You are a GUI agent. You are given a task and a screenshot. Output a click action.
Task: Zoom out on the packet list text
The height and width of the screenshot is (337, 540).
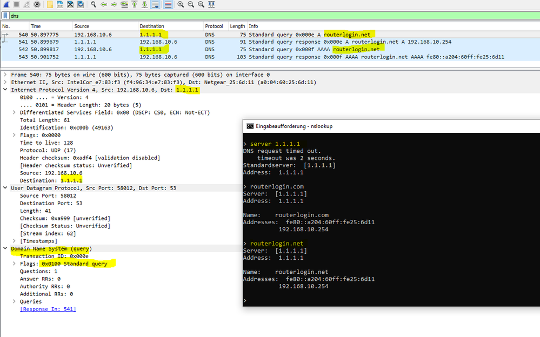click(x=190, y=4)
